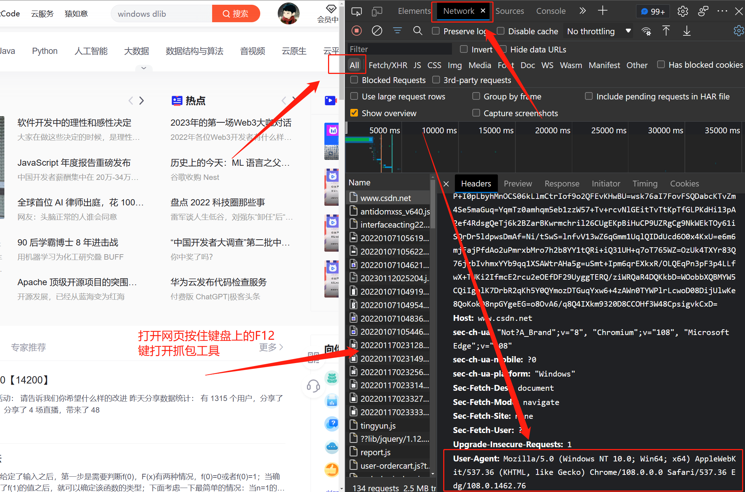Switch to the Response tab
The image size is (745, 492).
[x=562, y=184]
